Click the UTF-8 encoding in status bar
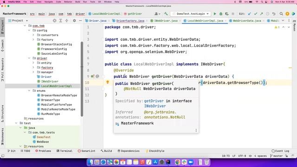The height and width of the screenshot is (167, 297). pyautogui.click(x=242, y=156)
